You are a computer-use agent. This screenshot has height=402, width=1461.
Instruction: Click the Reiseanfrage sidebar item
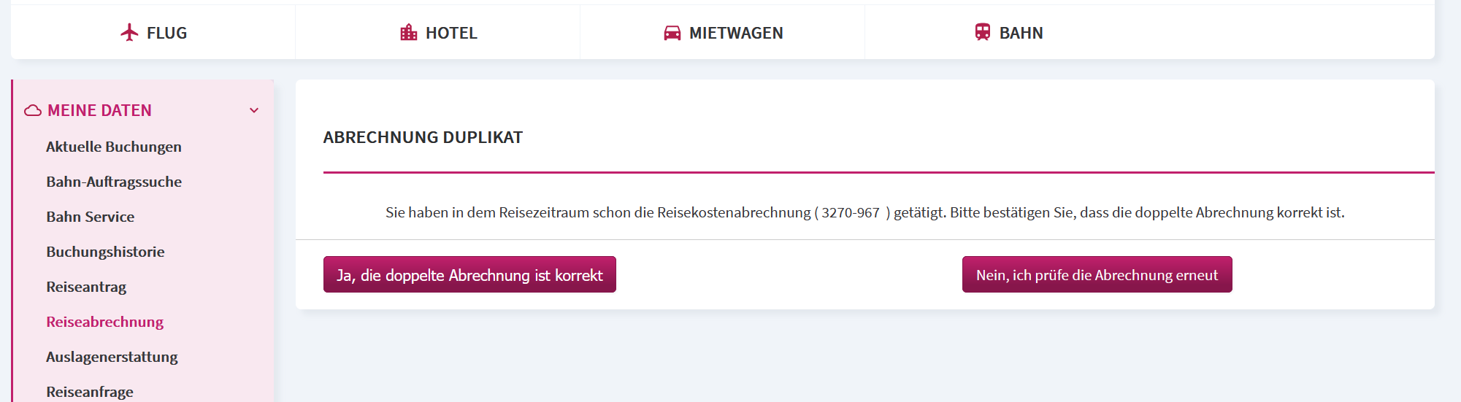pyautogui.click(x=90, y=392)
